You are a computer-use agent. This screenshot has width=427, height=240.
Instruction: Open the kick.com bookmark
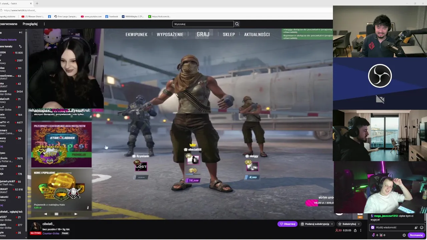(159, 16)
